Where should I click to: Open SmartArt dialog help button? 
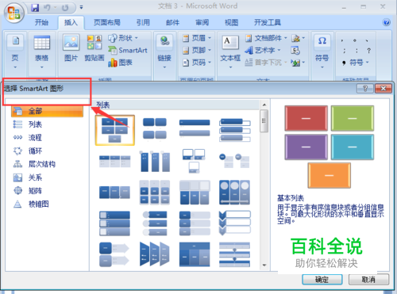click(x=365, y=89)
